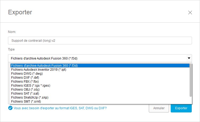
Task: Click the Annuler button
Action: pos(159,108)
